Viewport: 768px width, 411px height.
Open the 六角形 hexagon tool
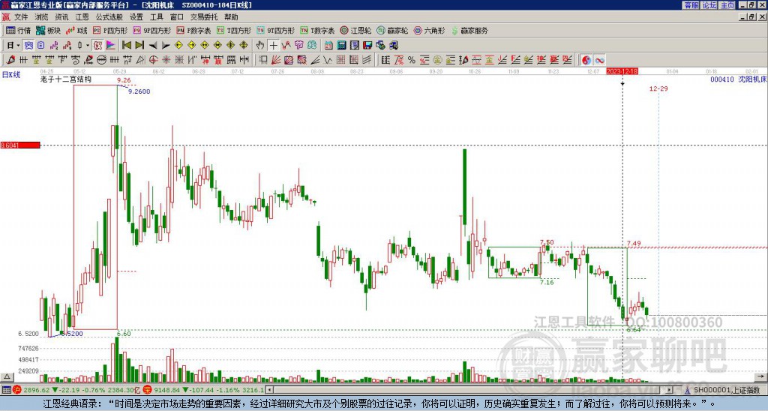pos(429,30)
